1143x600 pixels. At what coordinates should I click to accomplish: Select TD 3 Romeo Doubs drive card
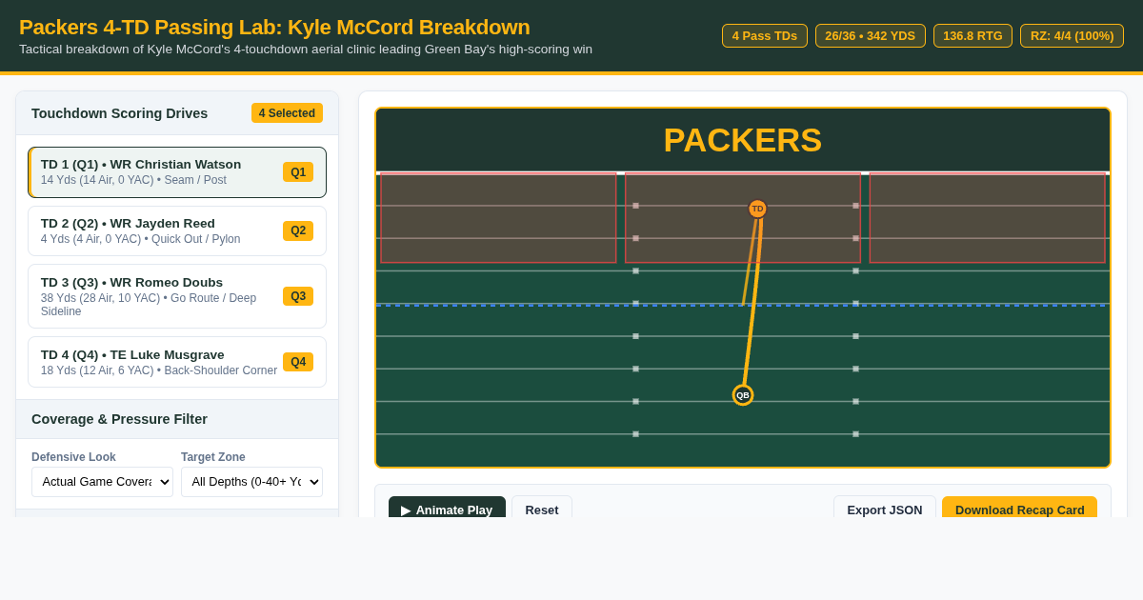click(177, 296)
